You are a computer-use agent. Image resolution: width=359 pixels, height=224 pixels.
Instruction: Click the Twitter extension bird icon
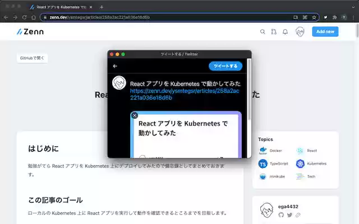coord(325,17)
